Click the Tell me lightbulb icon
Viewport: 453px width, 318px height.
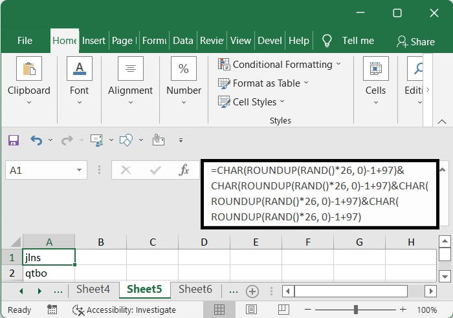pyautogui.click(x=327, y=41)
